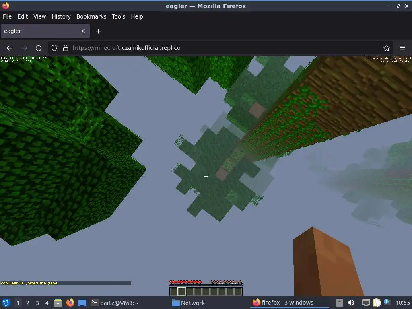412x309 pixels.
Task: Click the padlock site security icon
Action: click(x=66, y=48)
